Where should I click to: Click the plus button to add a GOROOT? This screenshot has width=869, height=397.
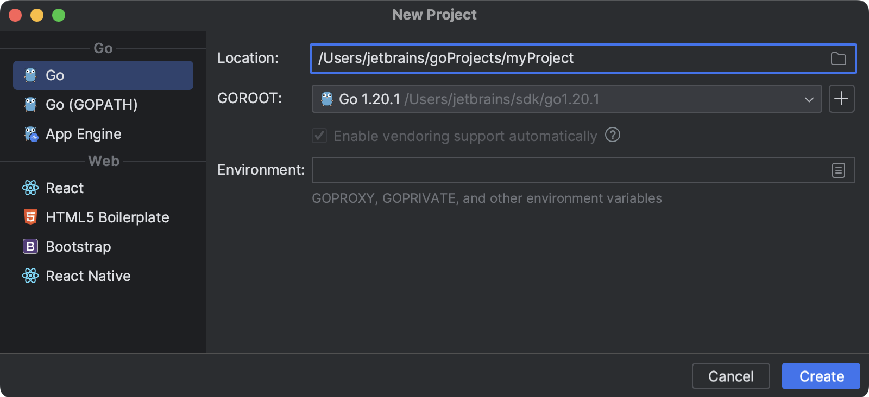point(841,99)
